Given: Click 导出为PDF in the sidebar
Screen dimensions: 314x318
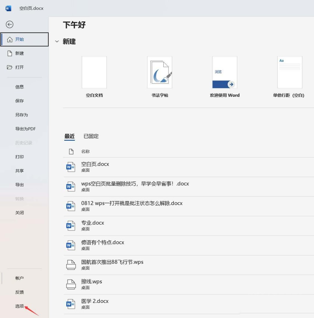Looking at the screenshot, I should (x=25, y=129).
